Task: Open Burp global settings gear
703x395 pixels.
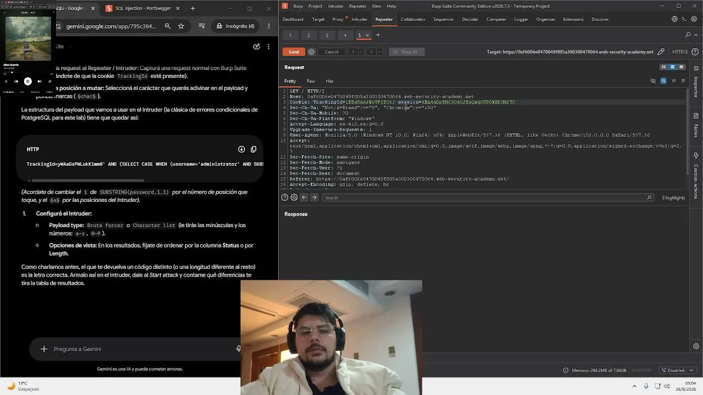Action: 694,19
